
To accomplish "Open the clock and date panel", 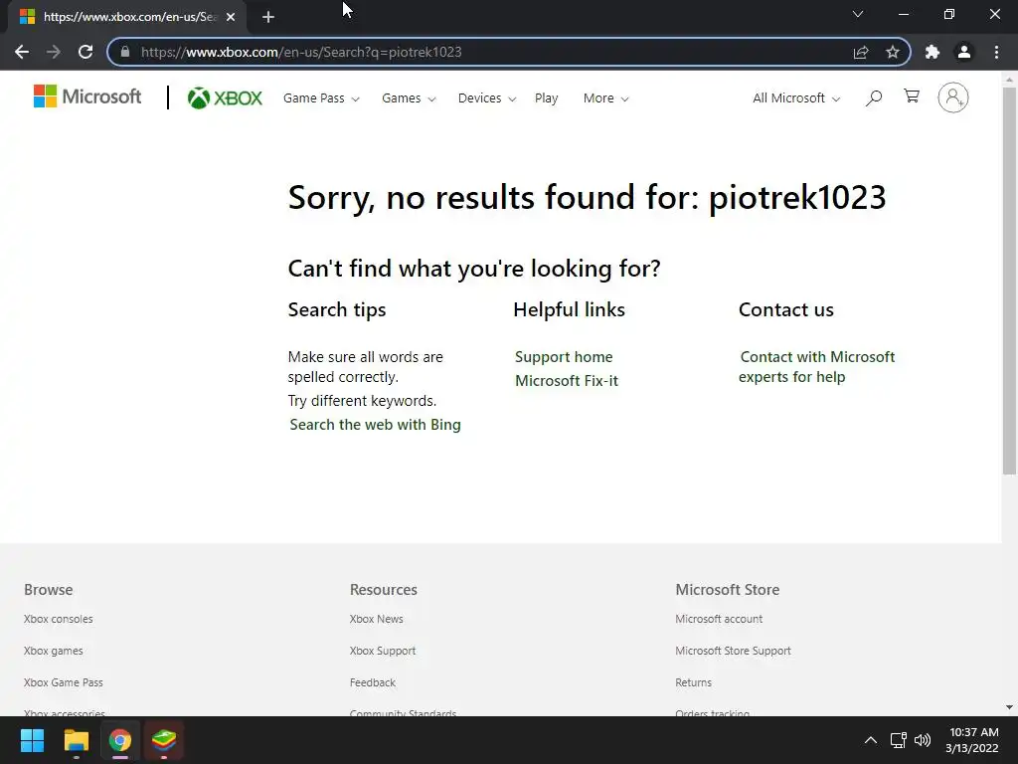I will pos(972,740).
